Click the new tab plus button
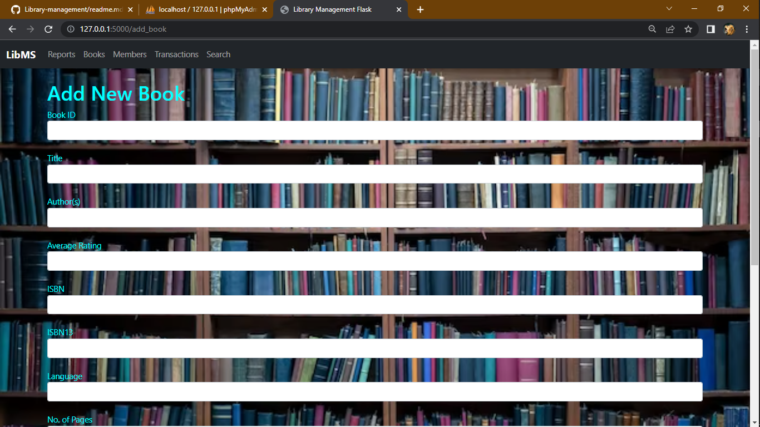Screen dimensions: 760x427 tap(420, 9)
